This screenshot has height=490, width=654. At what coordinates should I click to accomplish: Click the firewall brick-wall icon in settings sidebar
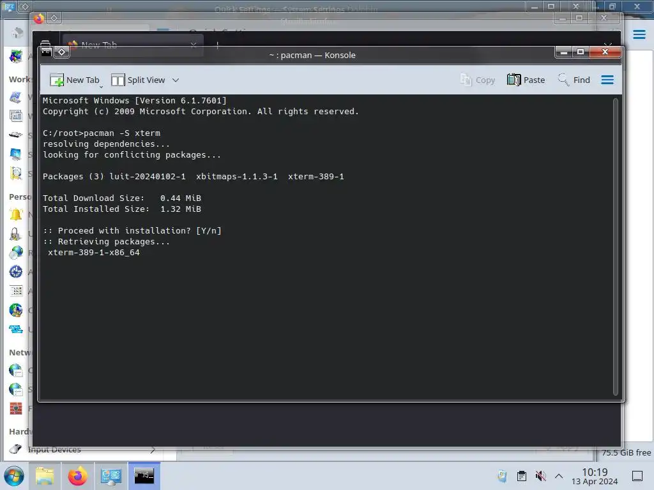(16, 408)
